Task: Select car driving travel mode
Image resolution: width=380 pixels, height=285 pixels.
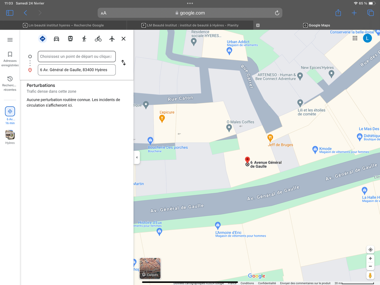Action: (56, 39)
